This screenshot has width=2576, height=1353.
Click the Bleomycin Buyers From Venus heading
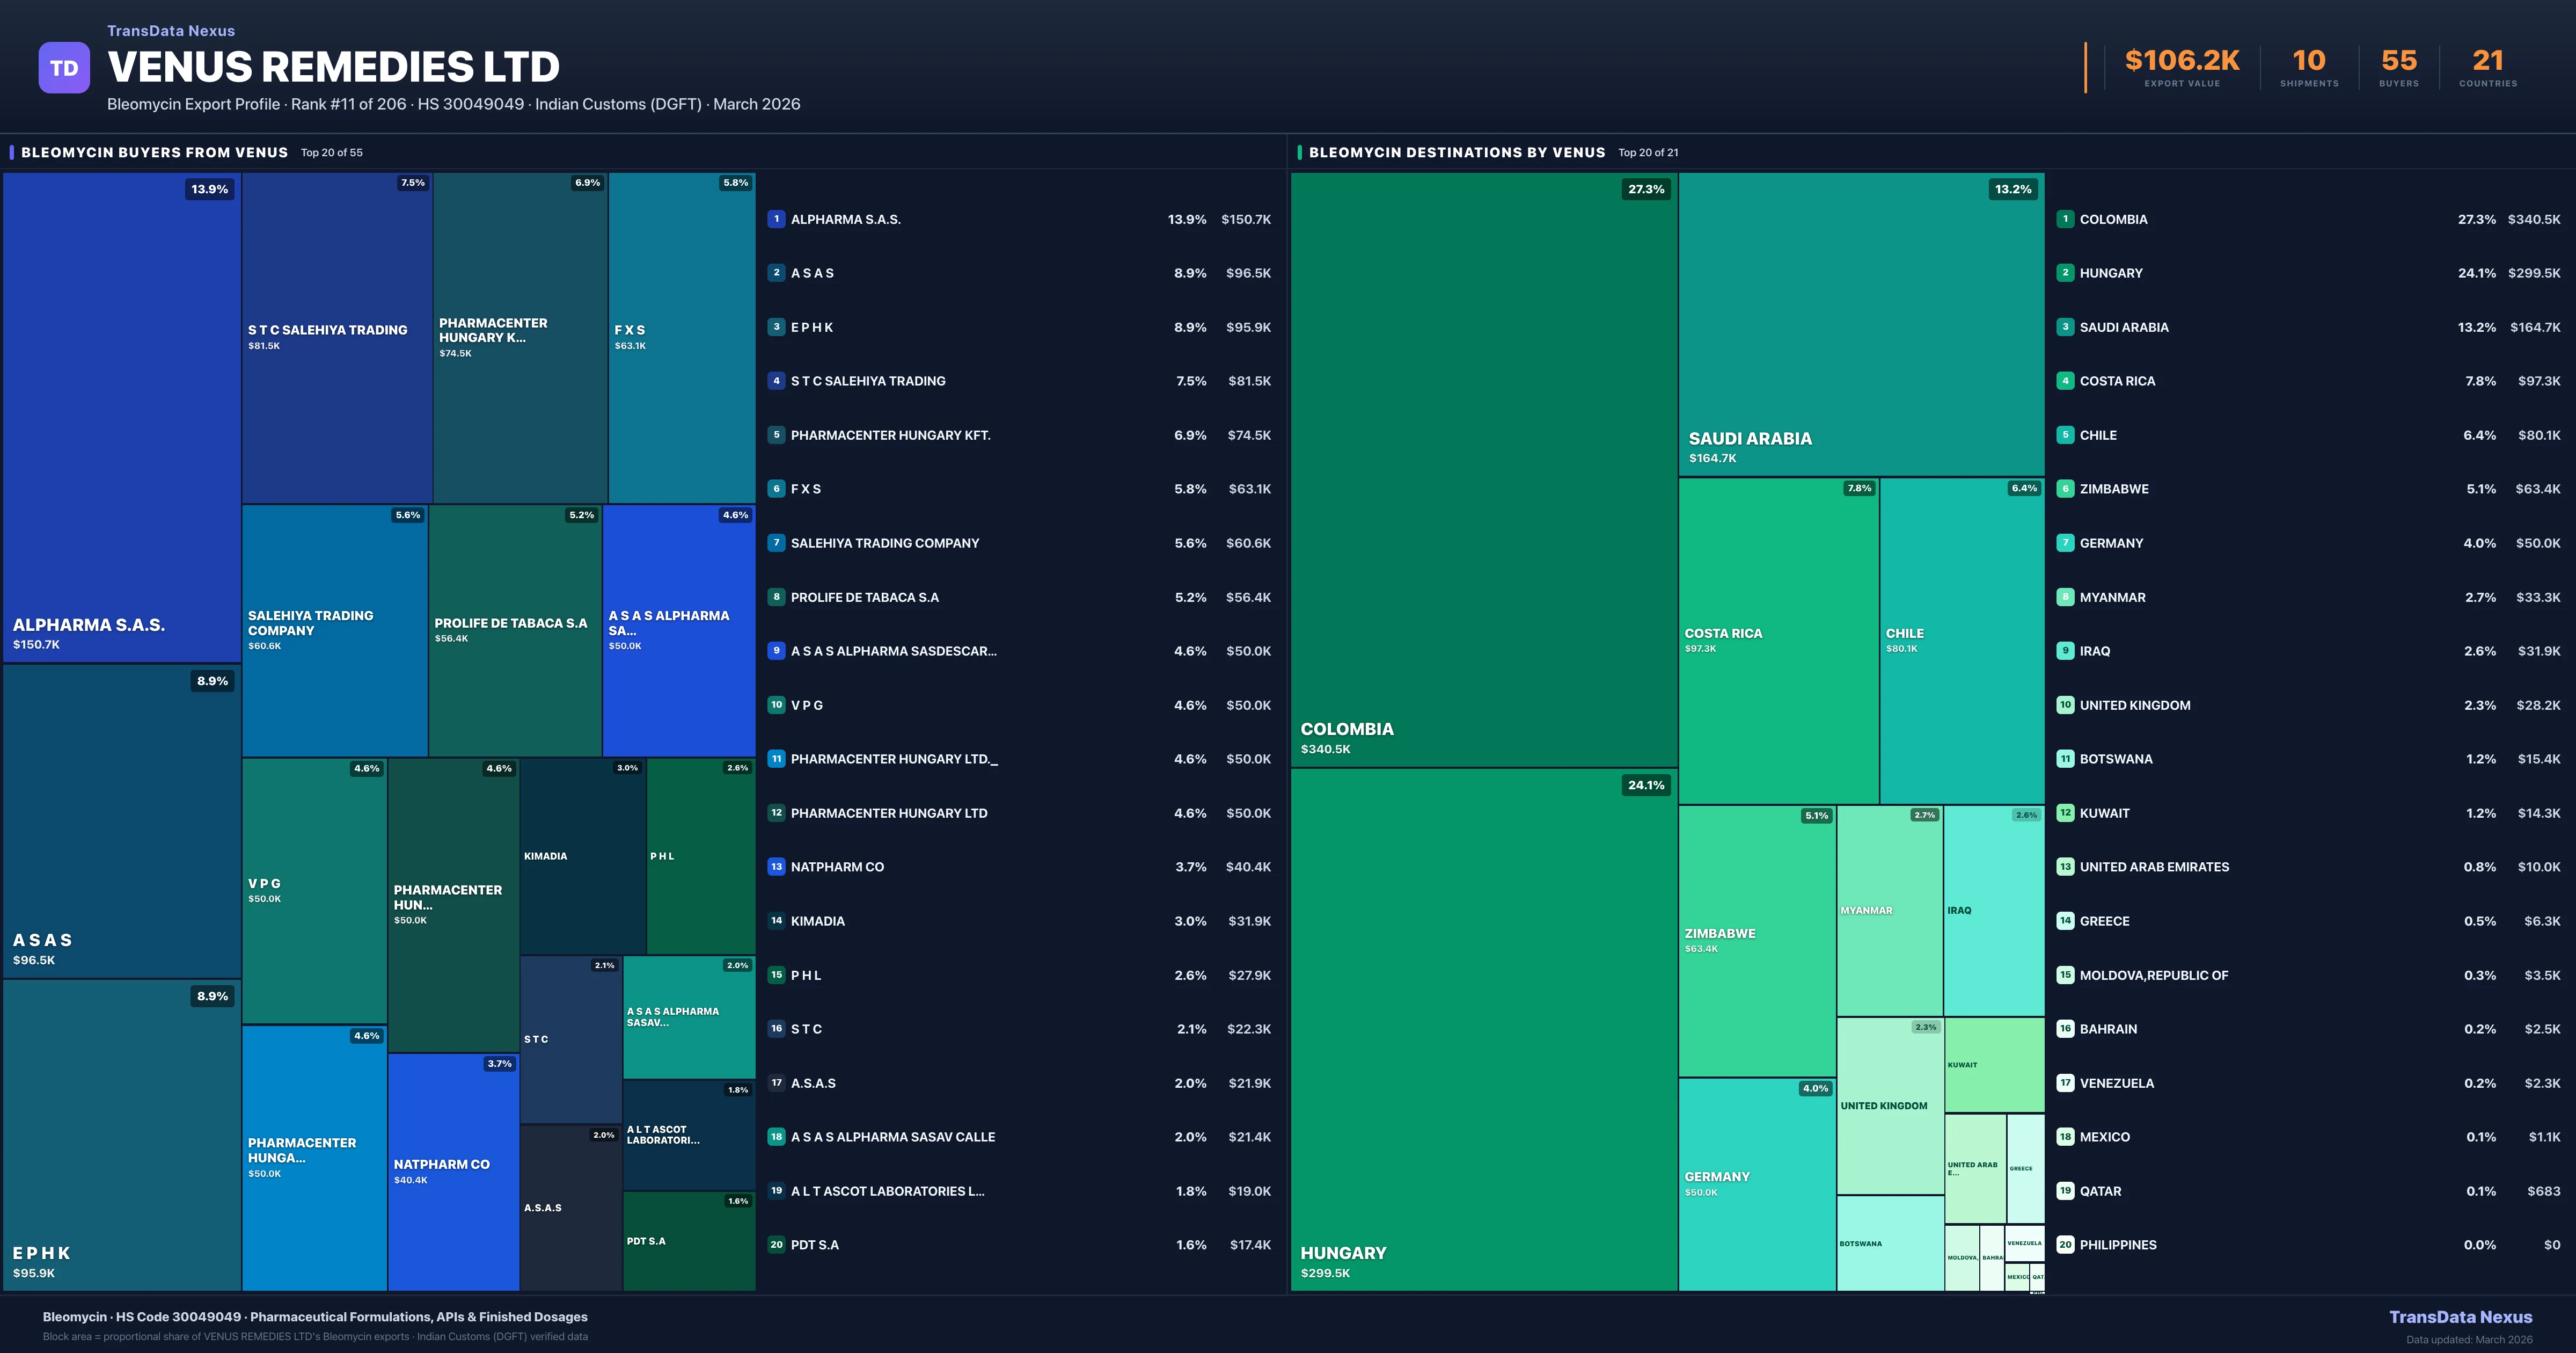154,152
